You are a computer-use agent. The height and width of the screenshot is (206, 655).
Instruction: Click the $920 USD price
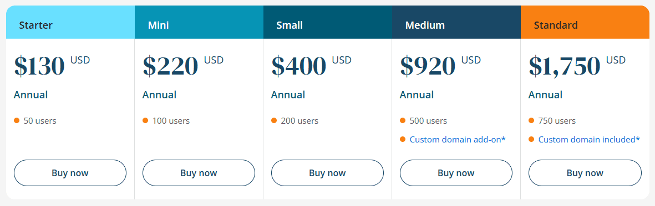[440, 65]
